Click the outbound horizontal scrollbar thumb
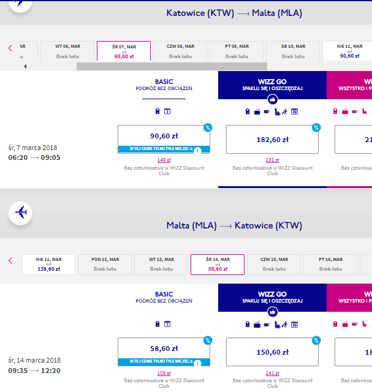 tap(172, 67)
